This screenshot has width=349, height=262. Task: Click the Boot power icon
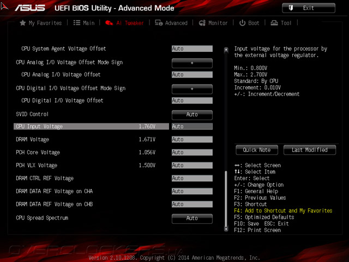point(242,23)
